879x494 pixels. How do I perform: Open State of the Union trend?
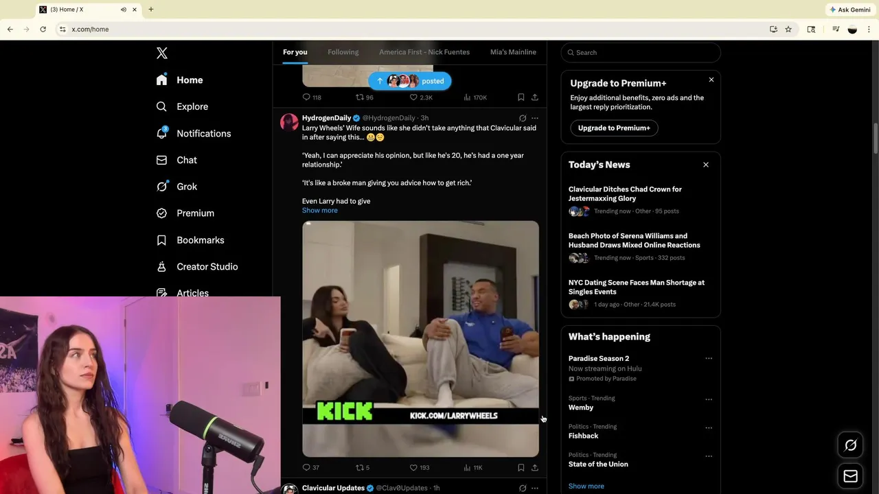pos(598,464)
